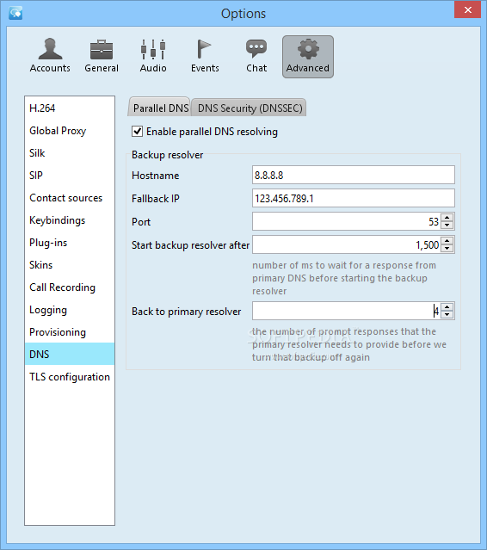Viewport: 487px width, 550px height.
Task: Select Skins in the list
Action: coord(70,265)
